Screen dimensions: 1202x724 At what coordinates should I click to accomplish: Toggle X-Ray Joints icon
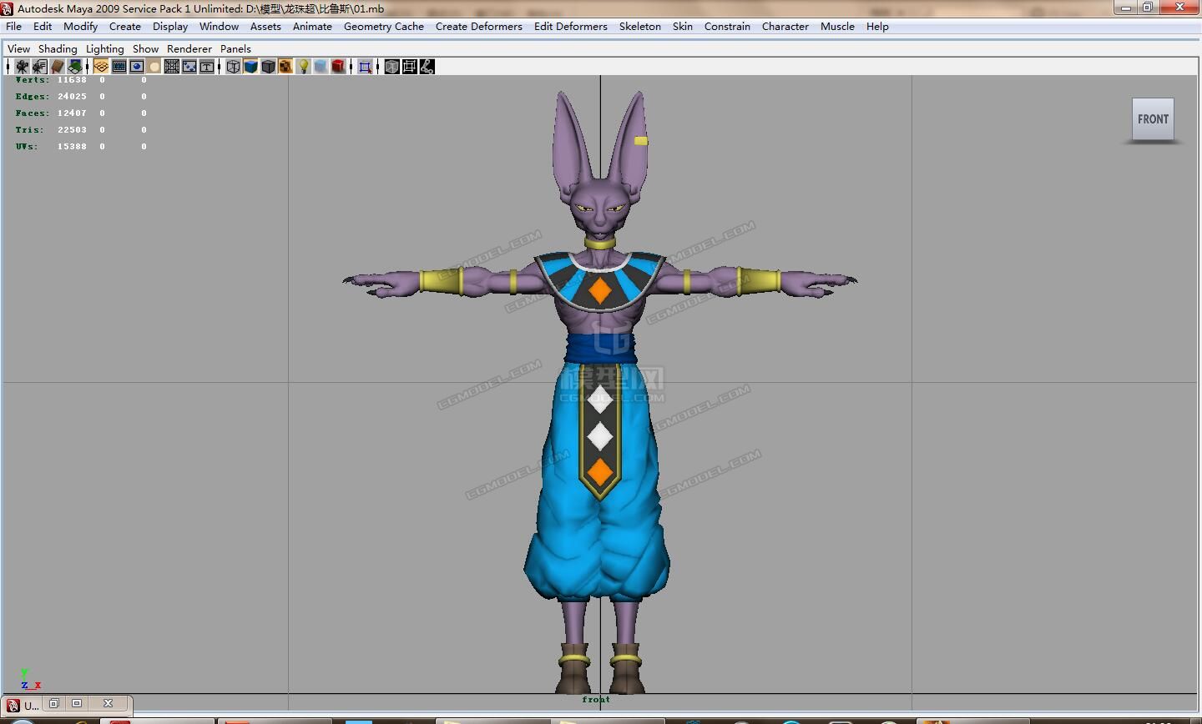coord(427,67)
